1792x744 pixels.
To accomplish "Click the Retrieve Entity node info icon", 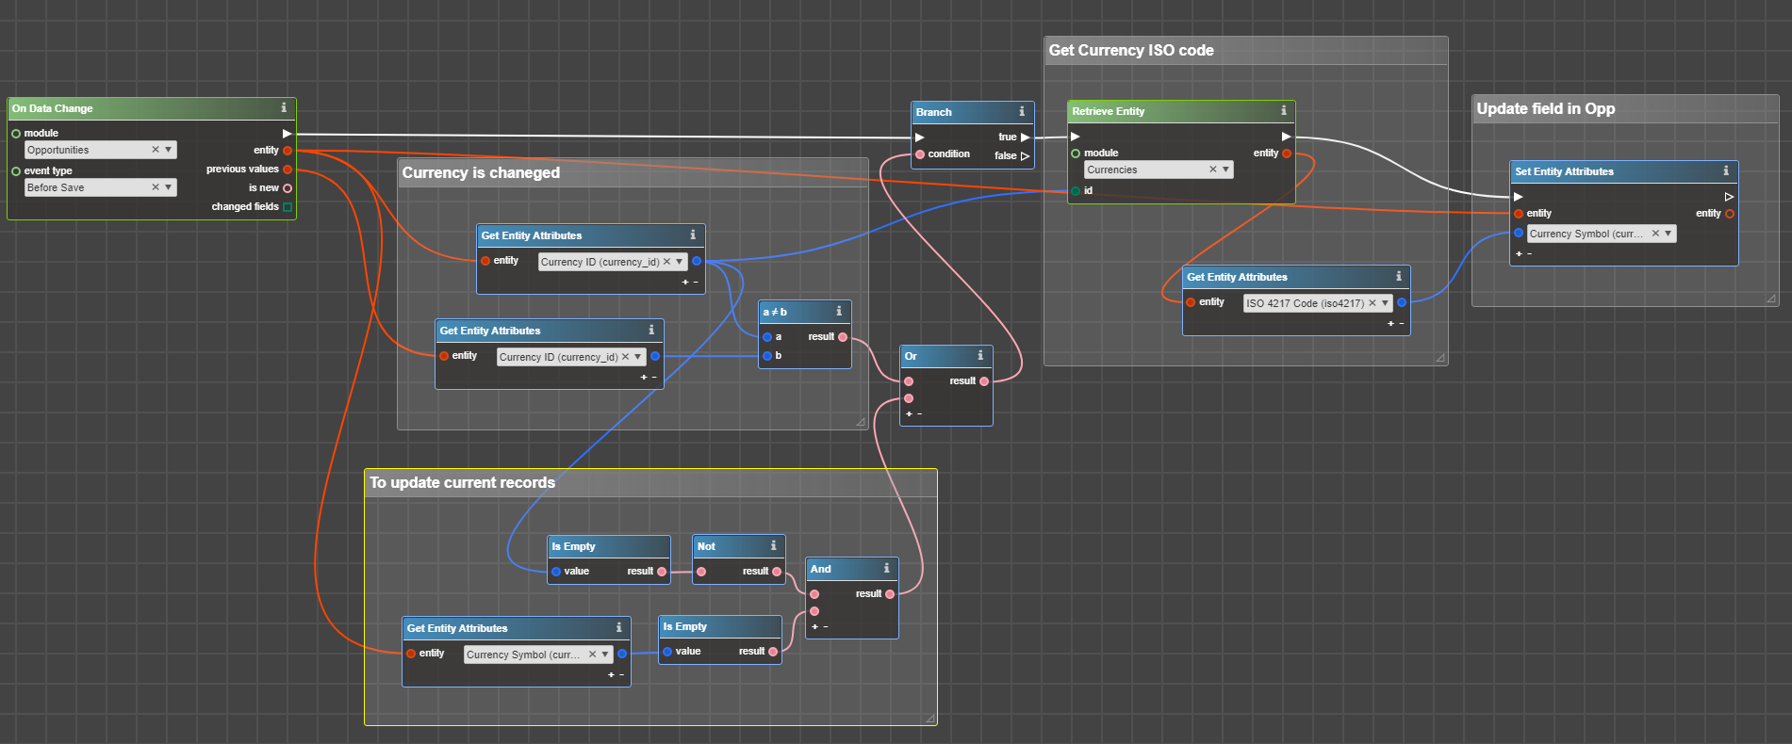I will tap(1283, 111).
